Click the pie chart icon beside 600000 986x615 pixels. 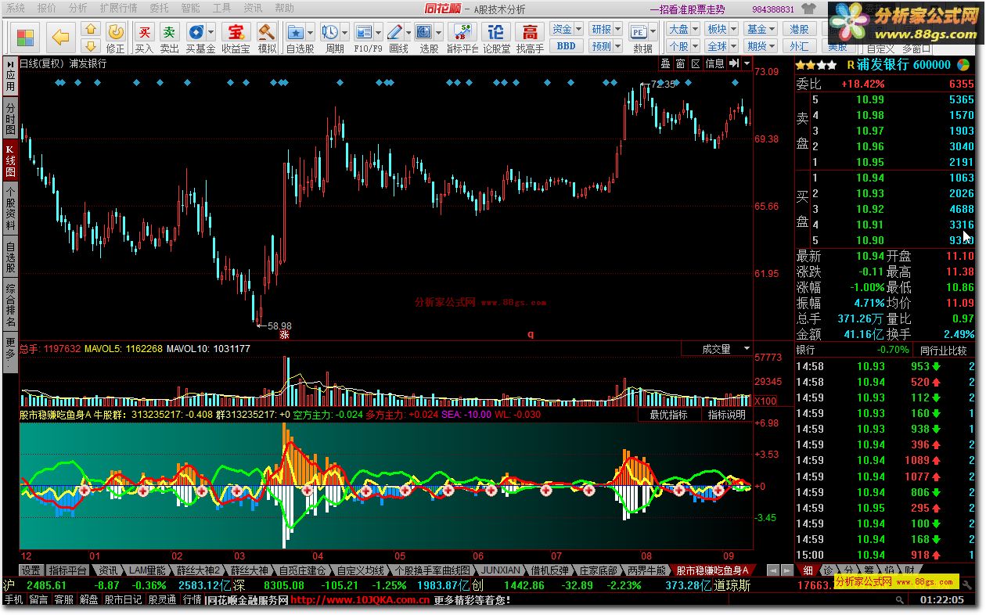pyautogui.click(x=963, y=65)
